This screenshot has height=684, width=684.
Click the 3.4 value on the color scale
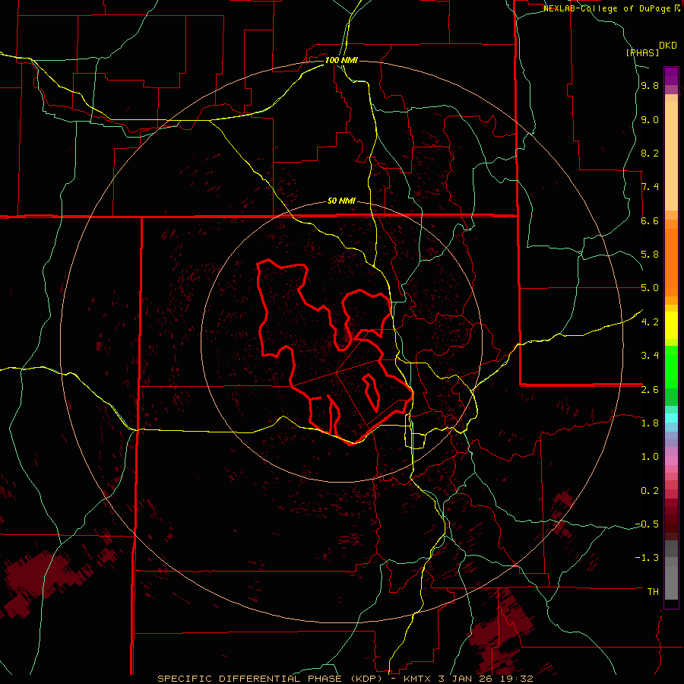point(650,356)
